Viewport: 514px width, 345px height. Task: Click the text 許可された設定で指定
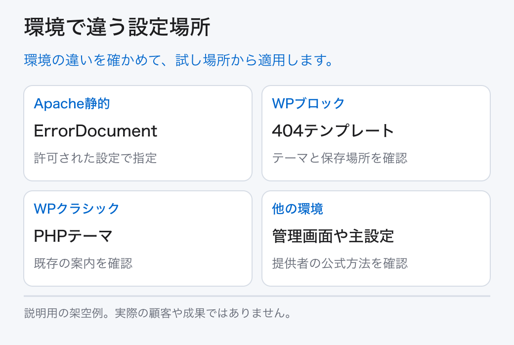tap(95, 158)
